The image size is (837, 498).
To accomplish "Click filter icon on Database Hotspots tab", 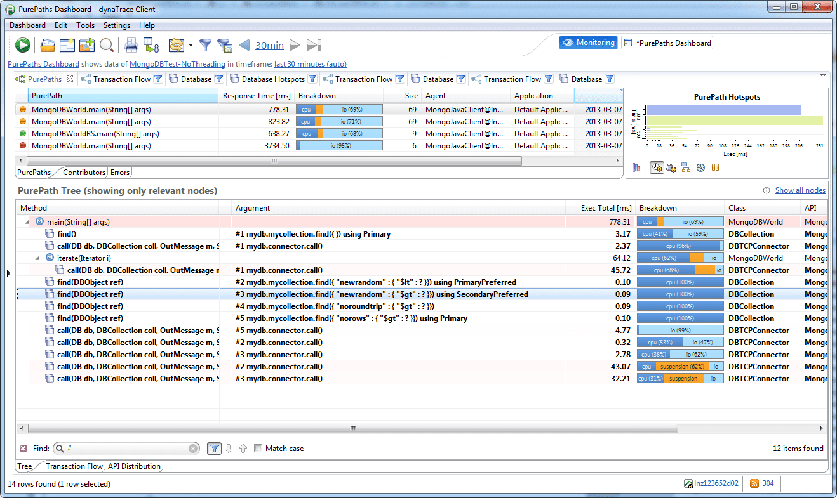I will (312, 79).
